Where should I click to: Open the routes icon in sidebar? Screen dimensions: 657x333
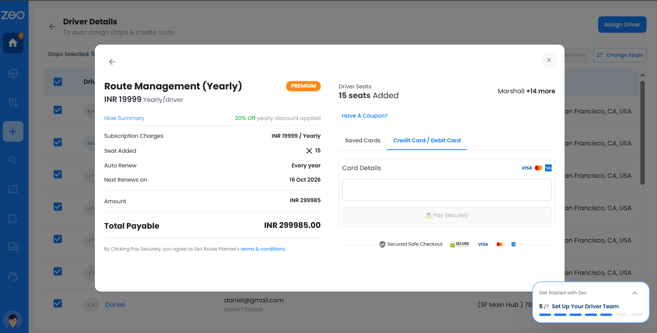(13, 102)
